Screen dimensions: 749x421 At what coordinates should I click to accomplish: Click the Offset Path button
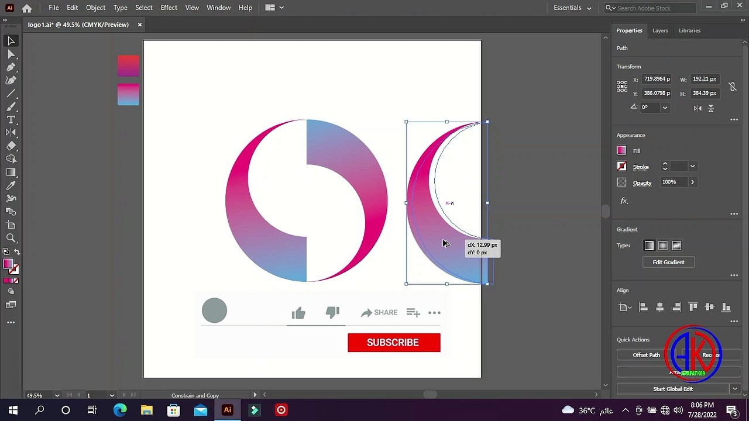[646, 355]
